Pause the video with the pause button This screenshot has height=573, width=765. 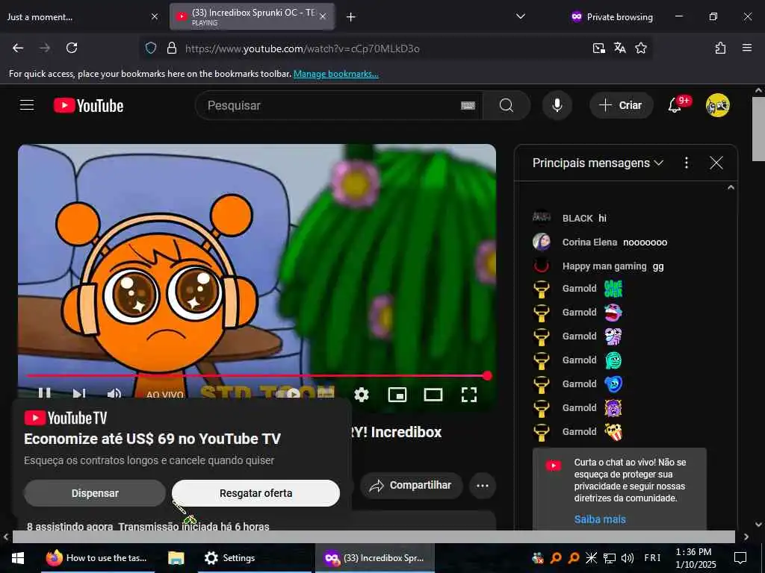coord(44,394)
